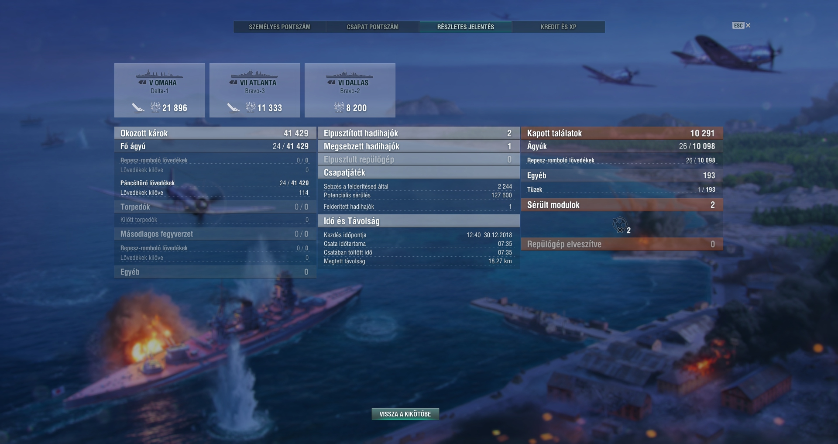The width and height of the screenshot is (838, 444).
Task: Click the sunk ship icon on Omaha card
Action: (x=138, y=107)
